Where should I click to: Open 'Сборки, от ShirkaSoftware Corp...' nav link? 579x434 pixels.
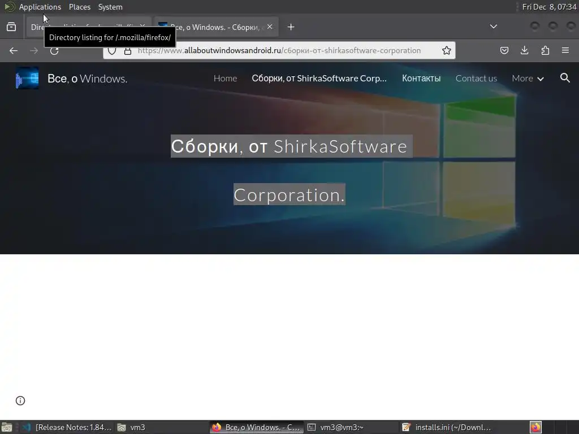point(319,78)
